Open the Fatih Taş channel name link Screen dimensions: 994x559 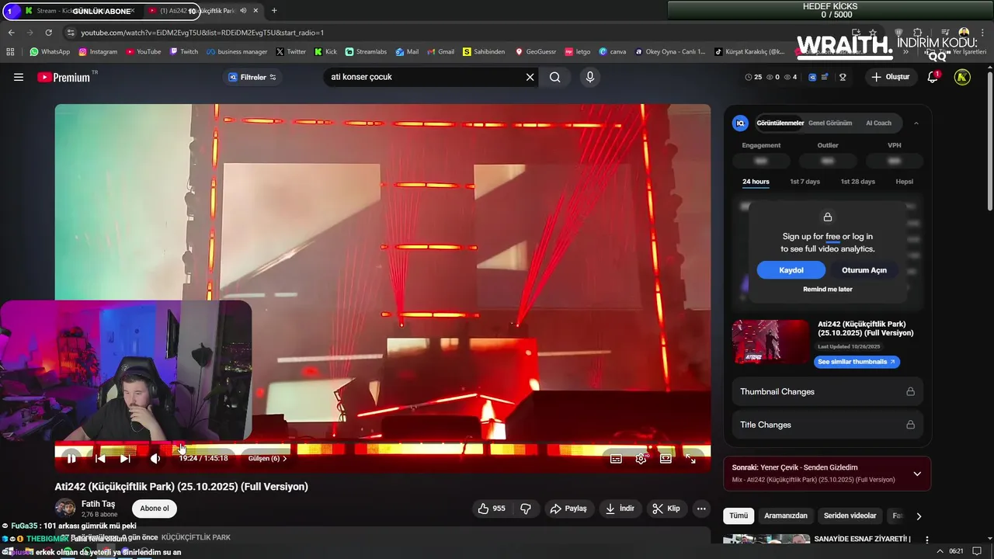(98, 504)
